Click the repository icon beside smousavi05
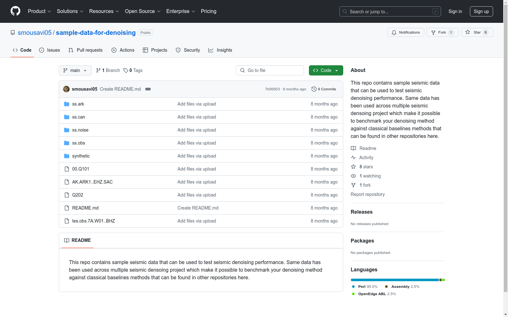Viewport: 508px width, 317px height. tap(13, 33)
